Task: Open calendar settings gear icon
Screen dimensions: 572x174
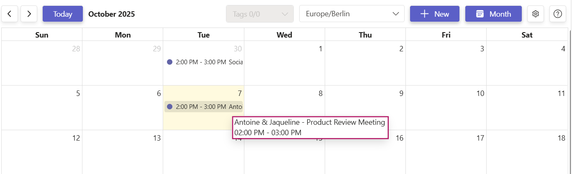Action: point(535,14)
